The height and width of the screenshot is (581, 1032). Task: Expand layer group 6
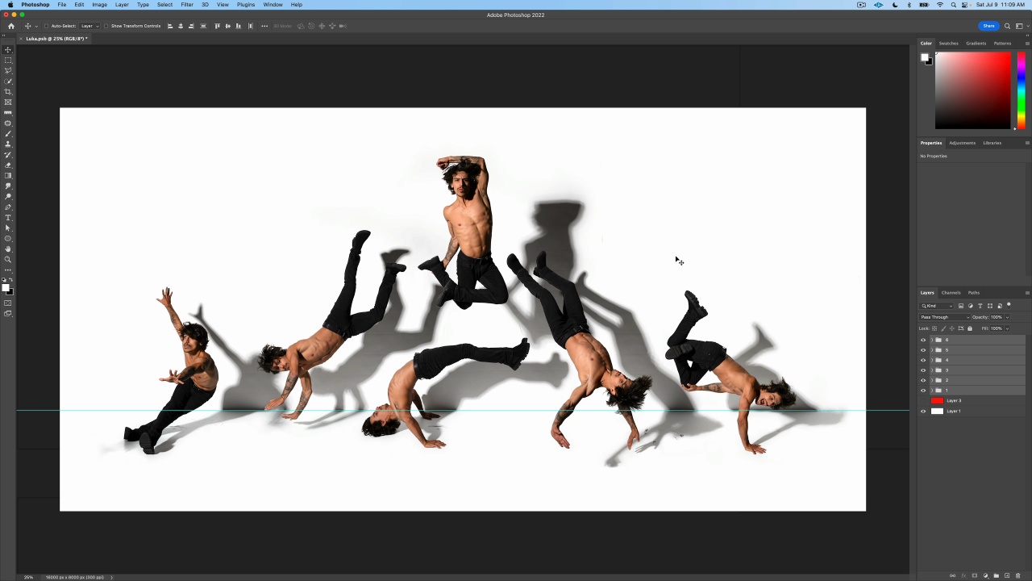(x=932, y=340)
